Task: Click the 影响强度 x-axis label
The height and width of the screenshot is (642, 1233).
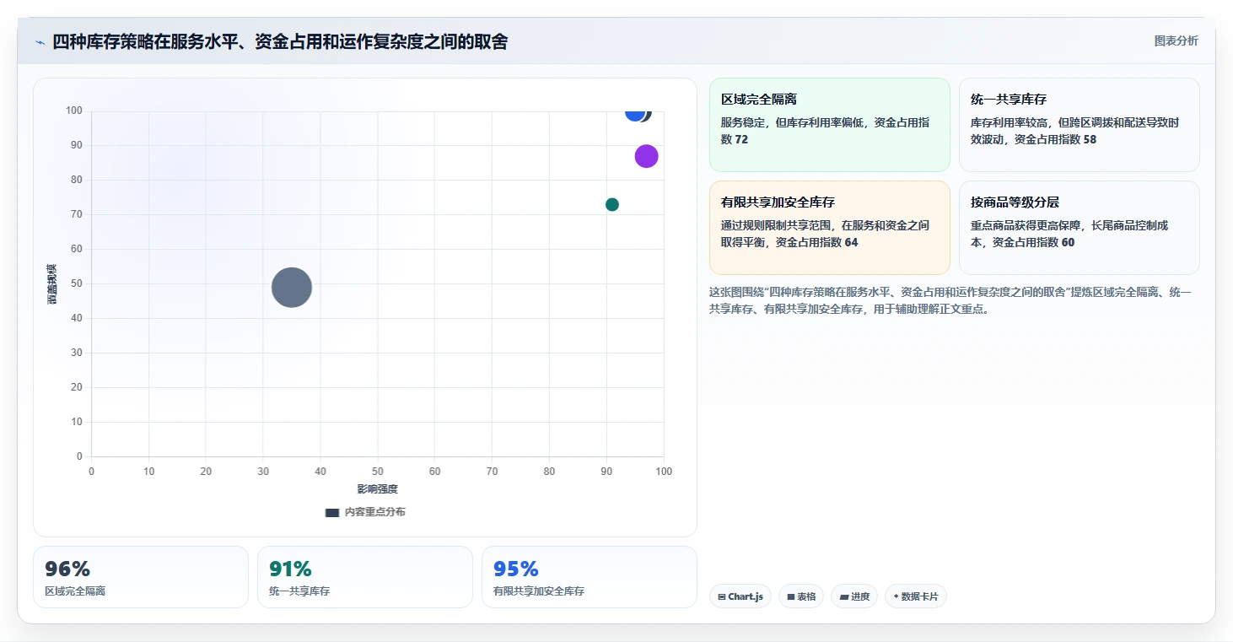Action: 377,489
